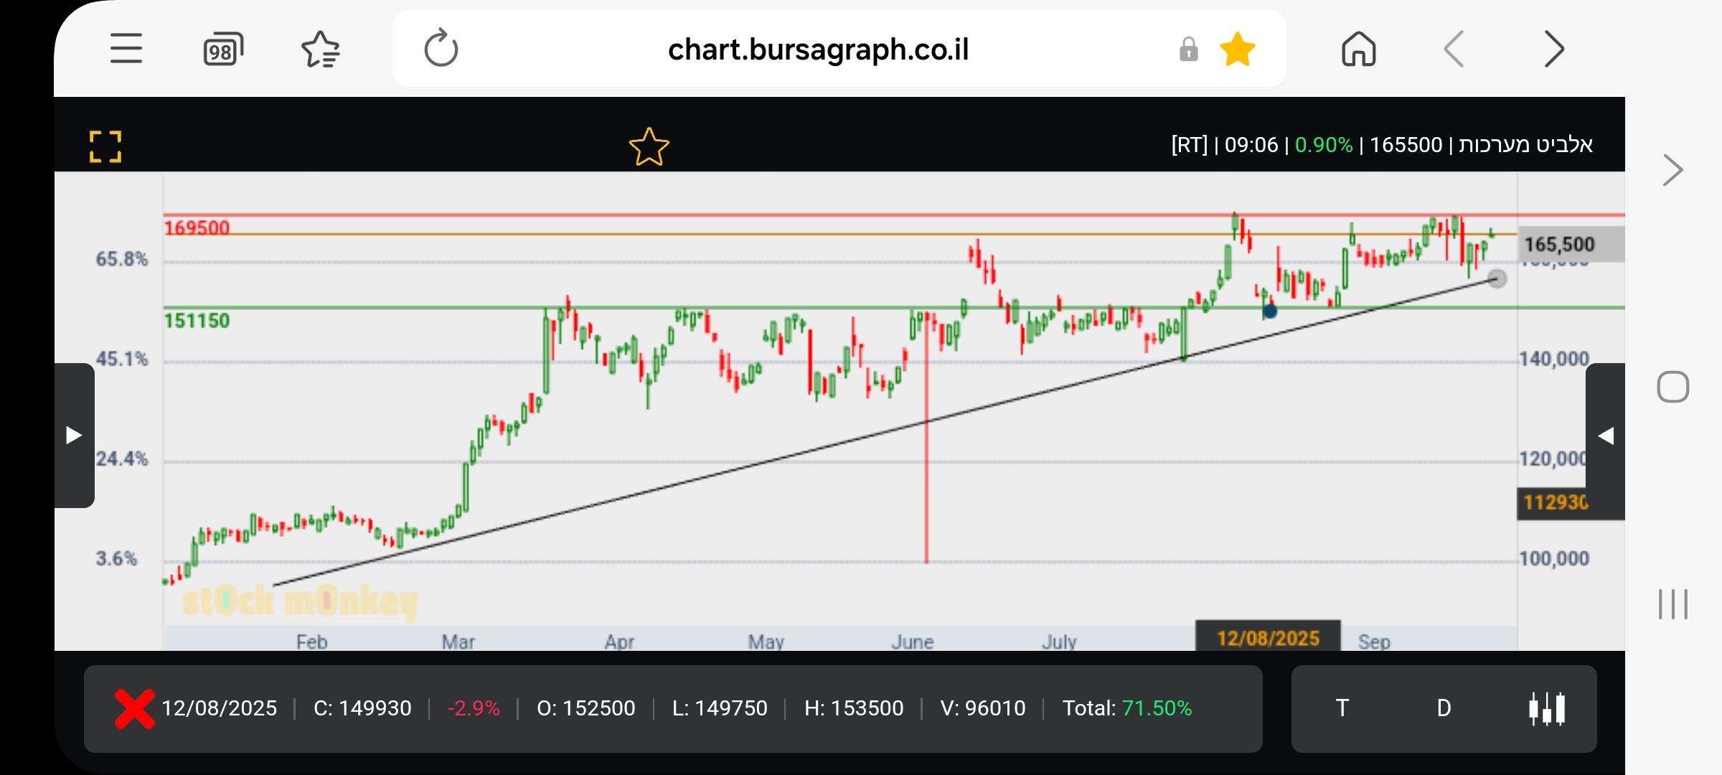This screenshot has height=775, width=1722.
Task: Expand the right side panel arrow
Action: [1606, 436]
